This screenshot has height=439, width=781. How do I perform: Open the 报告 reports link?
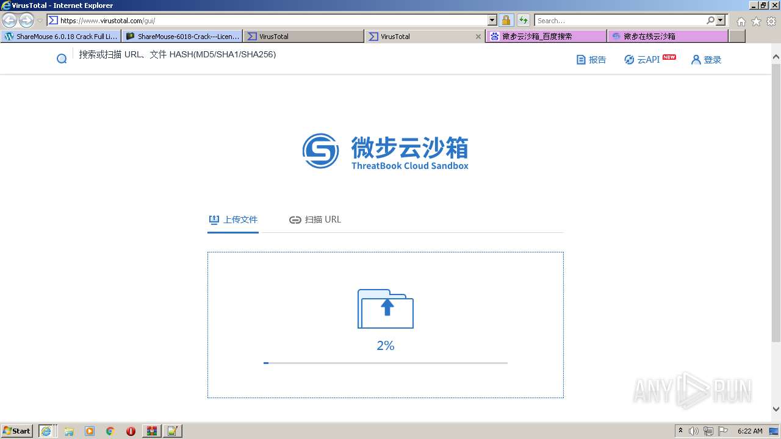[x=591, y=60]
